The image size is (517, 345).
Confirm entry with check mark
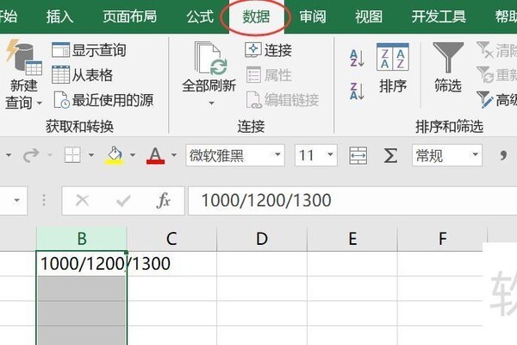pos(123,200)
